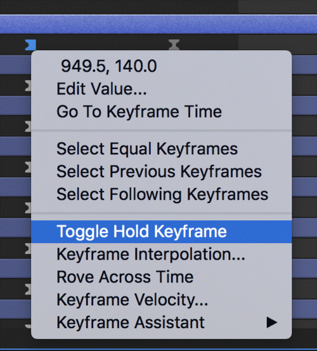Pick Select Following Keyframes
This screenshot has width=317, height=351.
(x=162, y=194)
